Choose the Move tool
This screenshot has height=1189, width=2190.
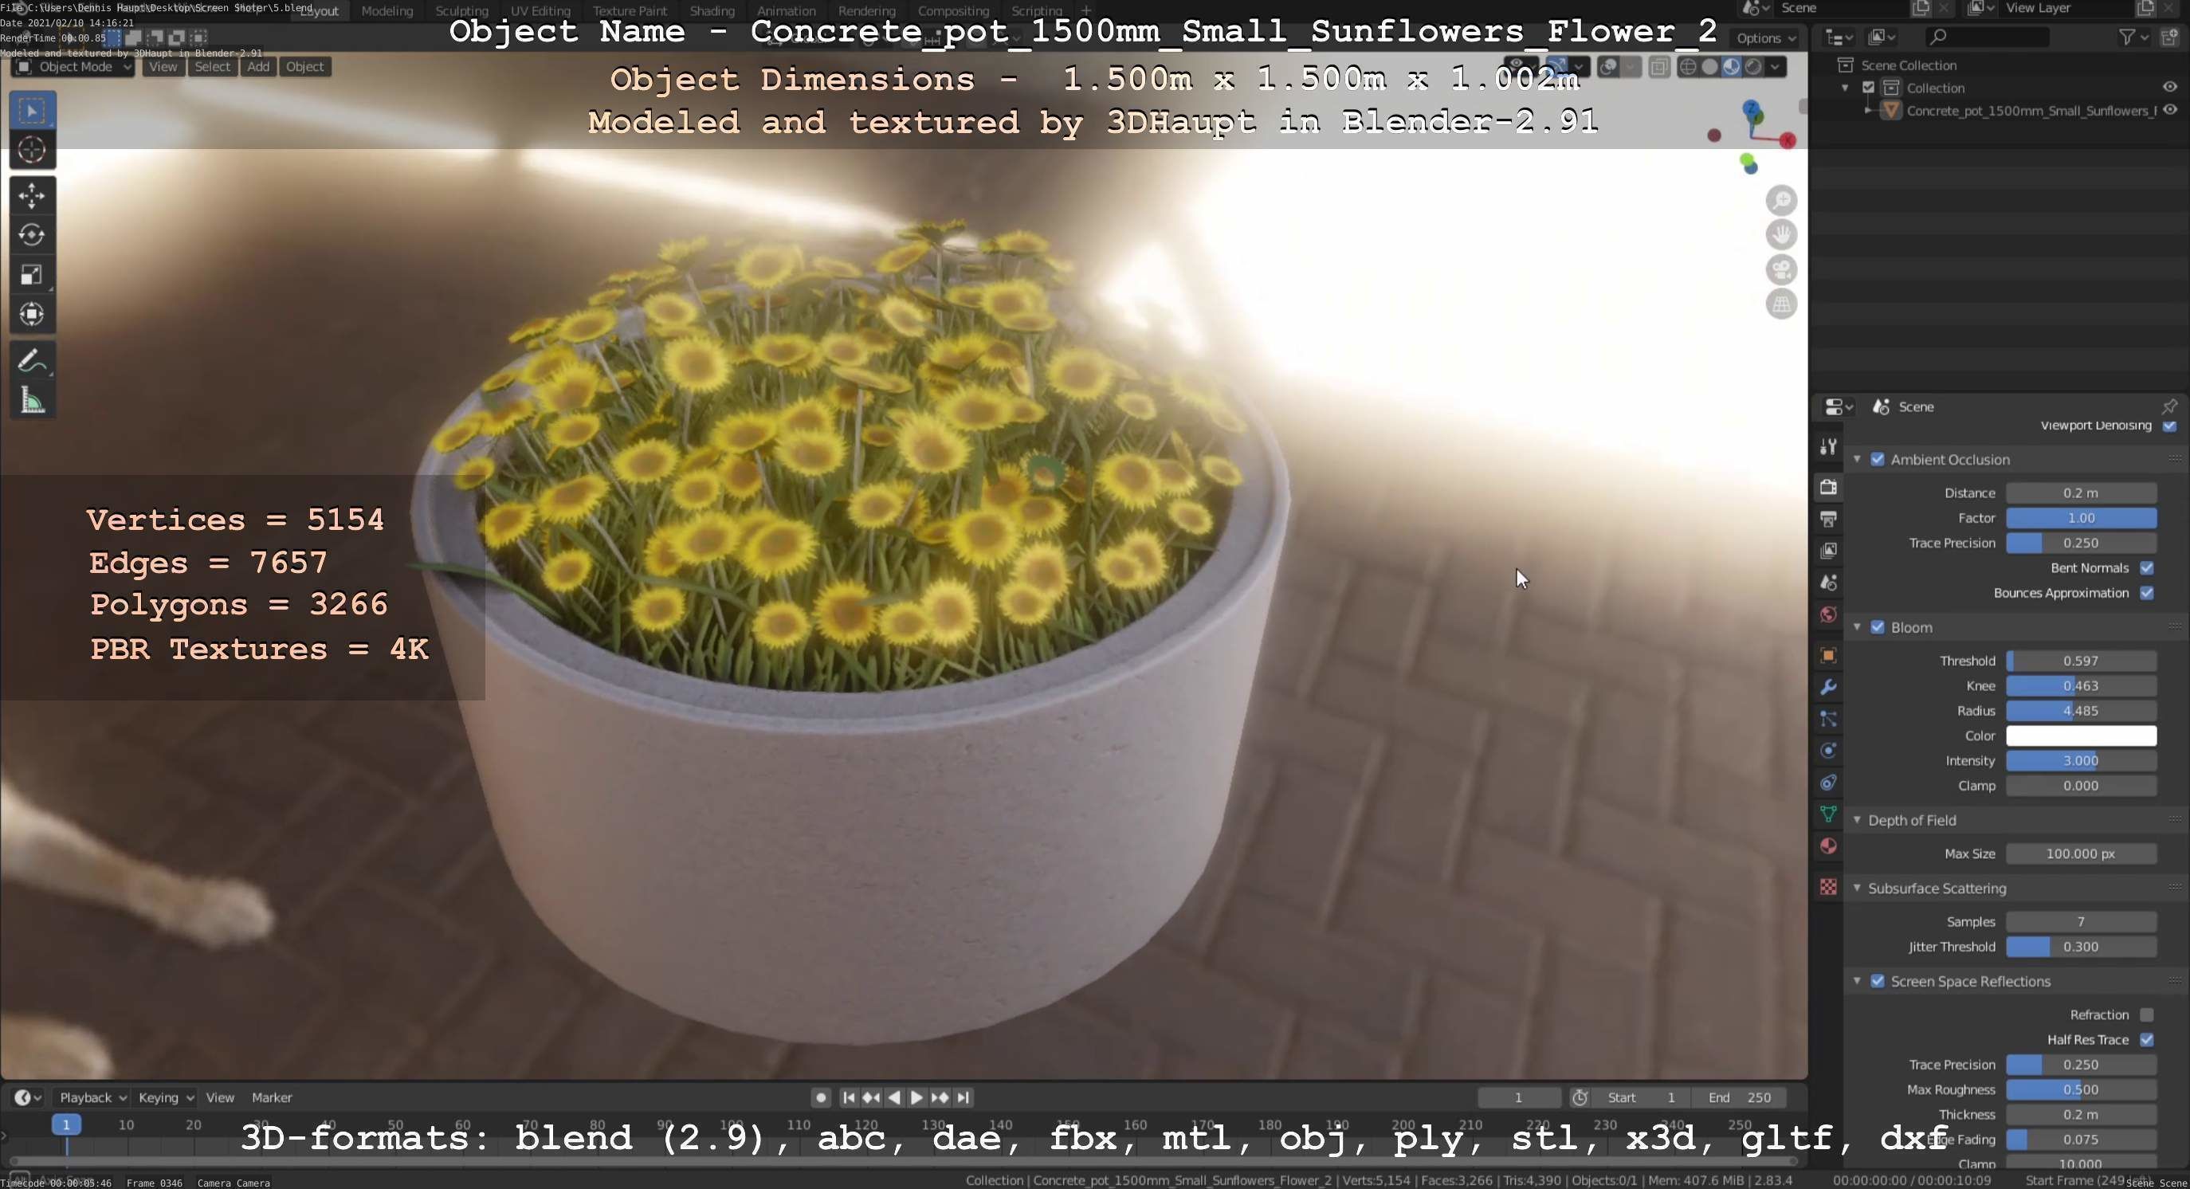click(x=31, y=195)
